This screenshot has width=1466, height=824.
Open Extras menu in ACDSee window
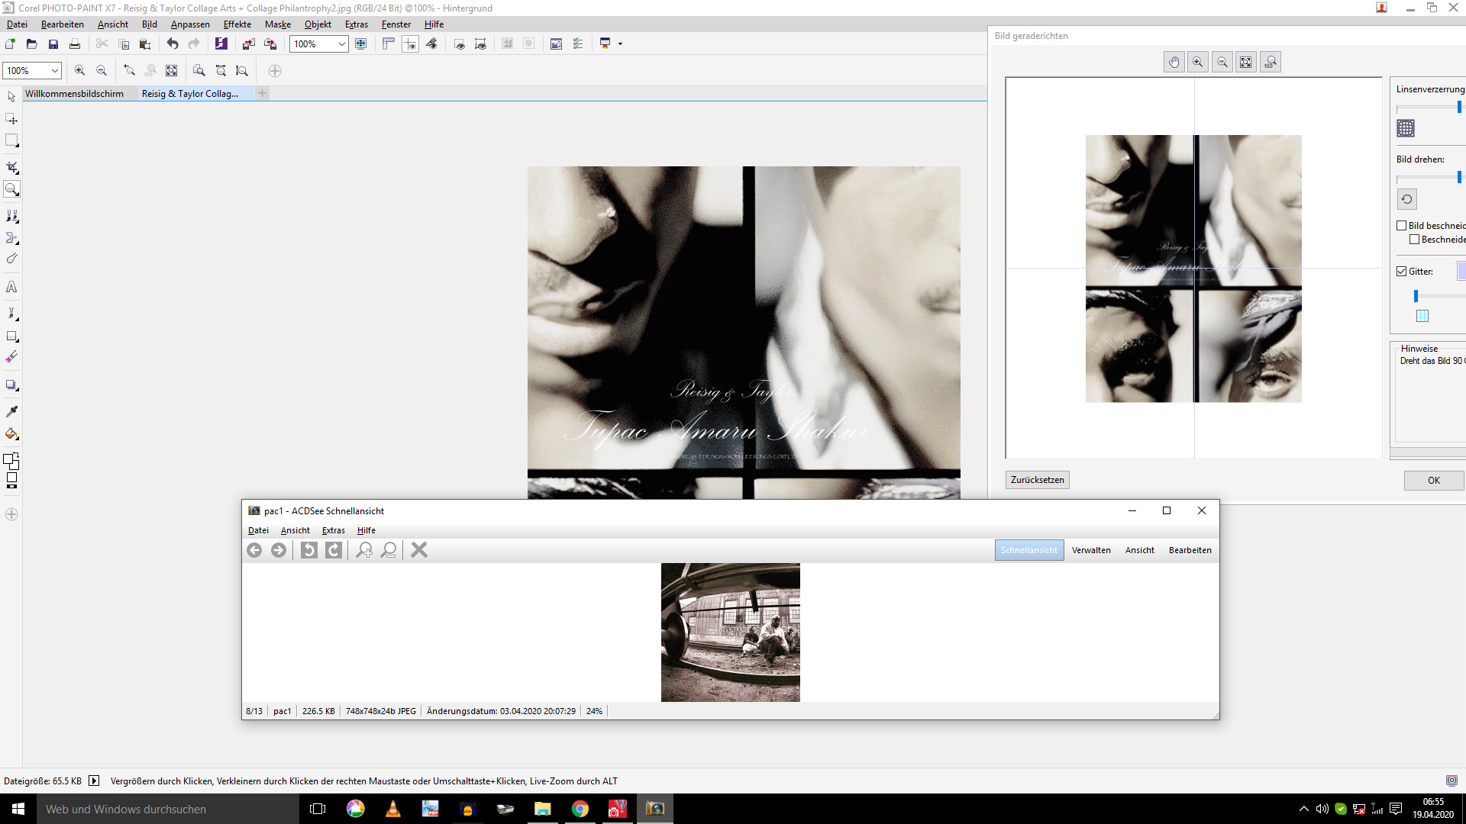(333, 530)
